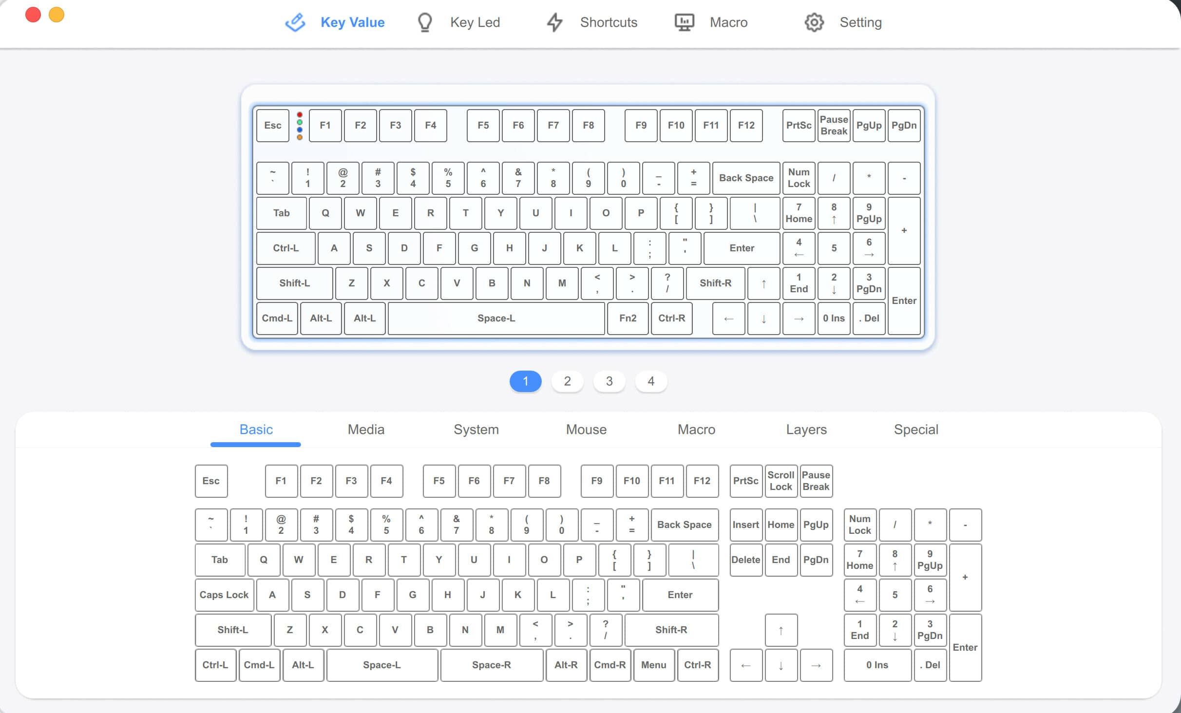The height and width of the screenshot is (713, 1181).
Task: Open the Special tab
Action: (915, 430)
